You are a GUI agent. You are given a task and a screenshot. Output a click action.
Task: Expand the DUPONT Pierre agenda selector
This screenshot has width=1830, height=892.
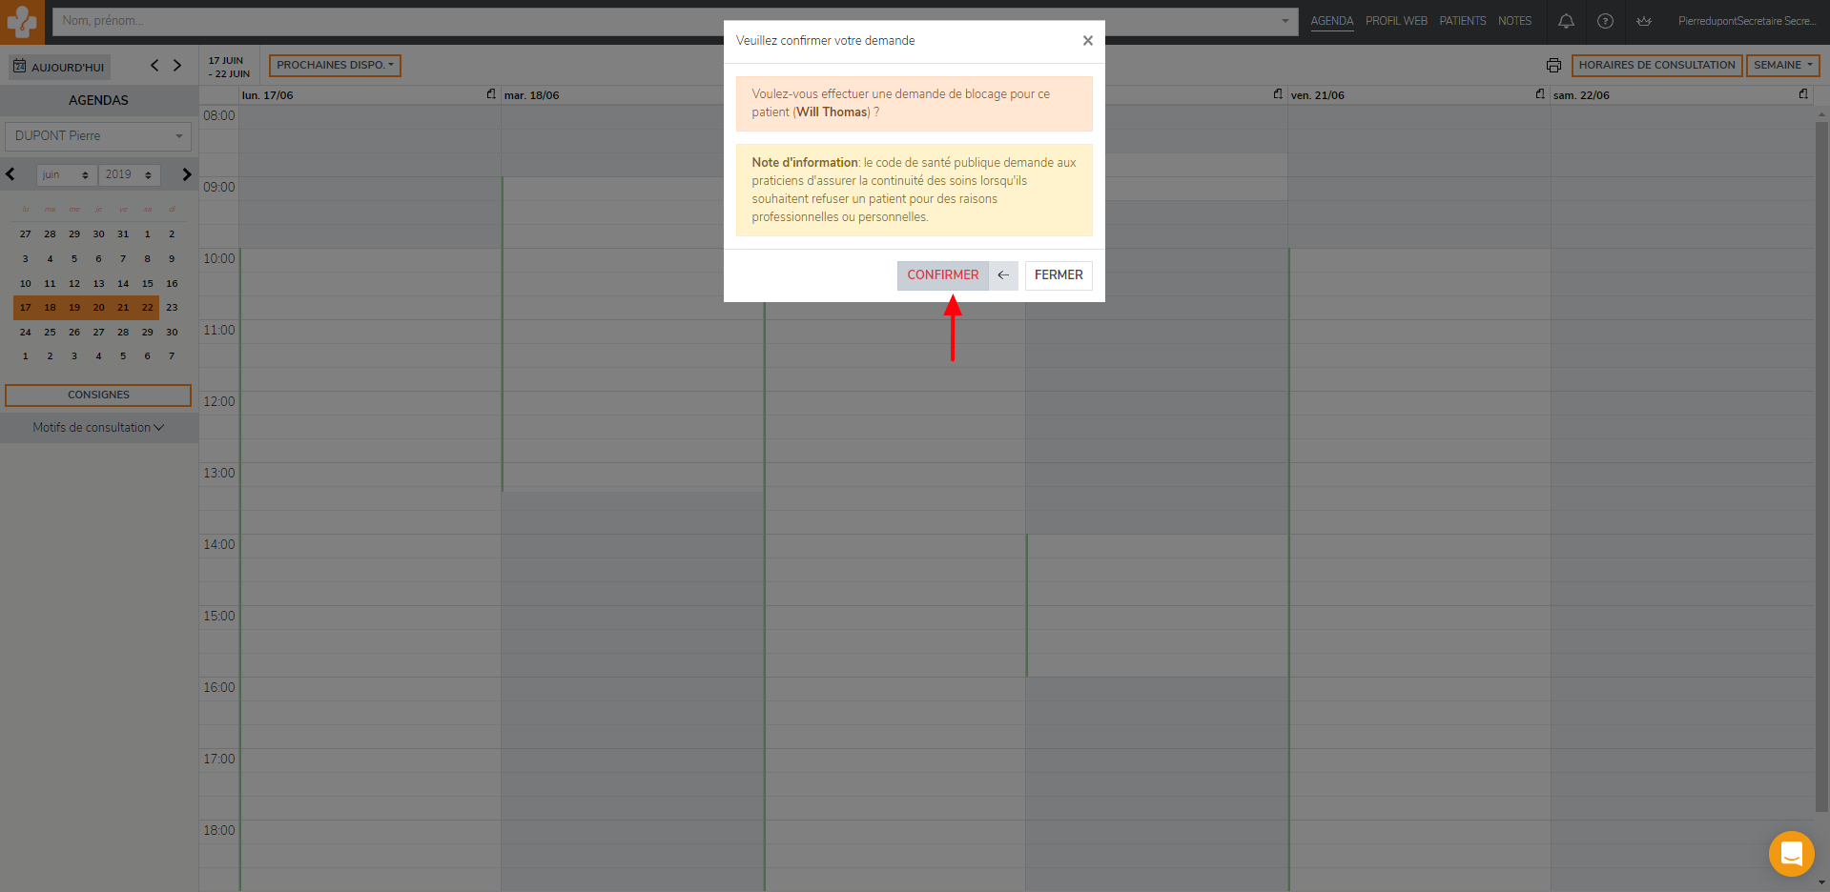(98, 136)
